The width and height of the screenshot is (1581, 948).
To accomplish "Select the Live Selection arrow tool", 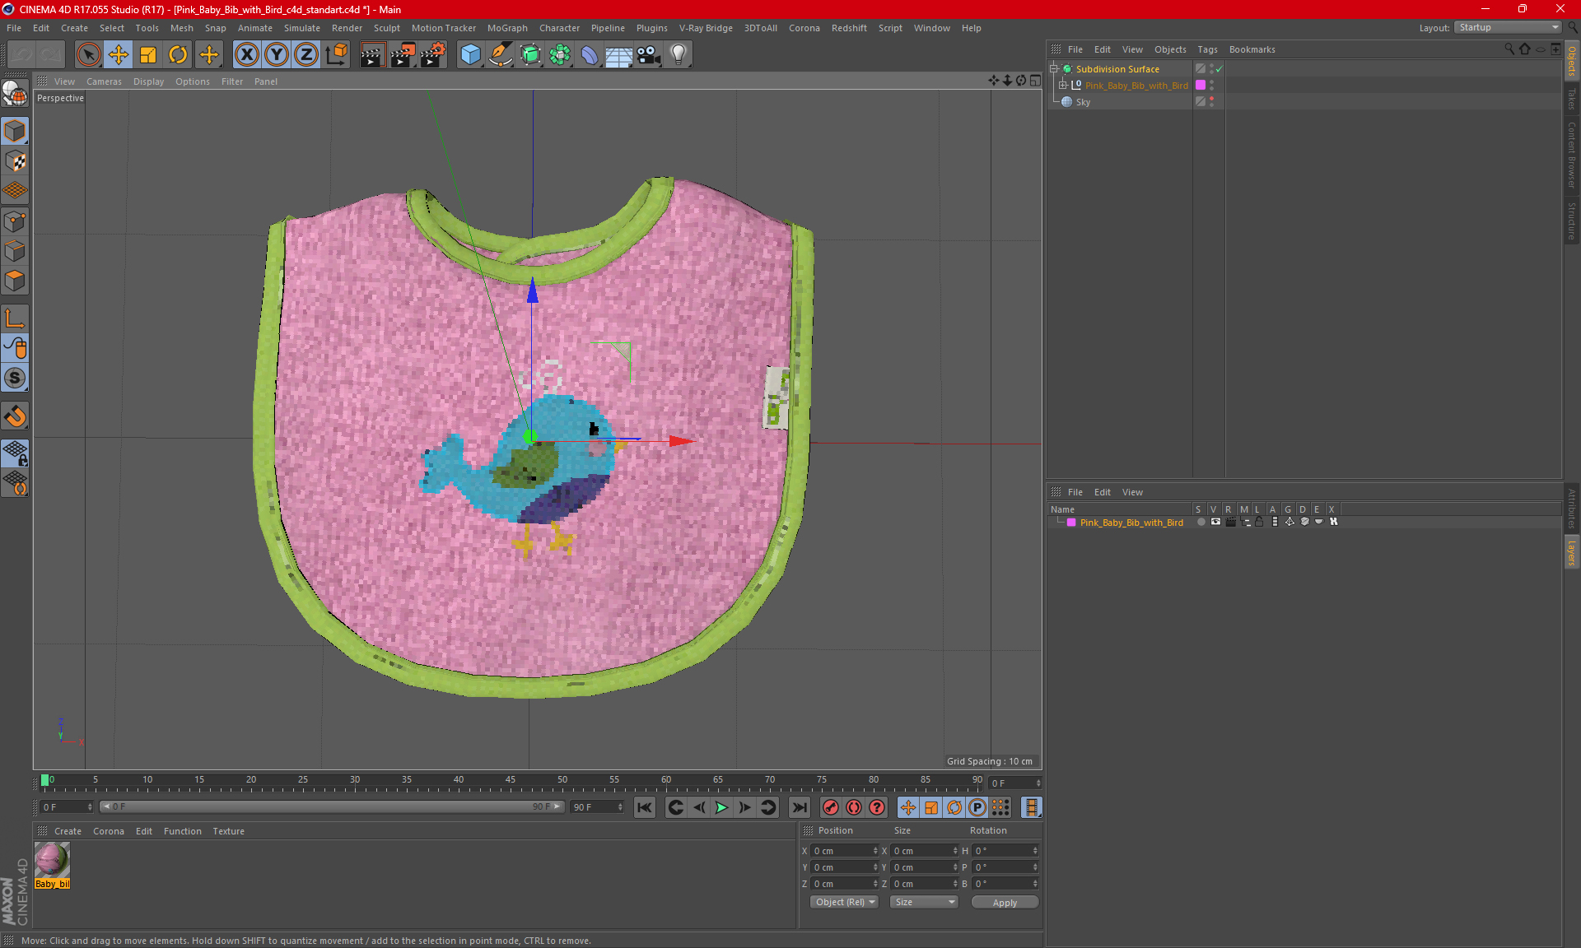I will click(x=88, y=55).
